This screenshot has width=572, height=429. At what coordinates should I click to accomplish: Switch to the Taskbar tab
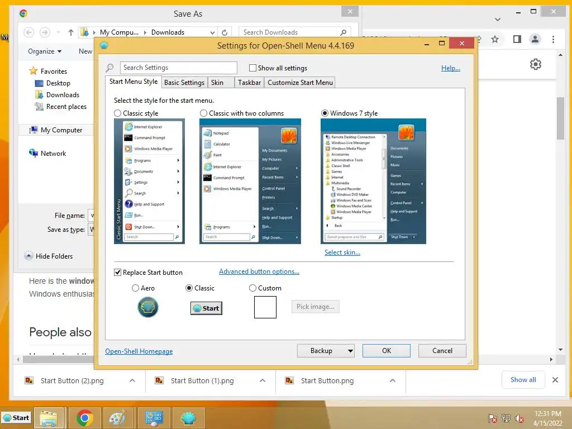click(x=249, y=83)
